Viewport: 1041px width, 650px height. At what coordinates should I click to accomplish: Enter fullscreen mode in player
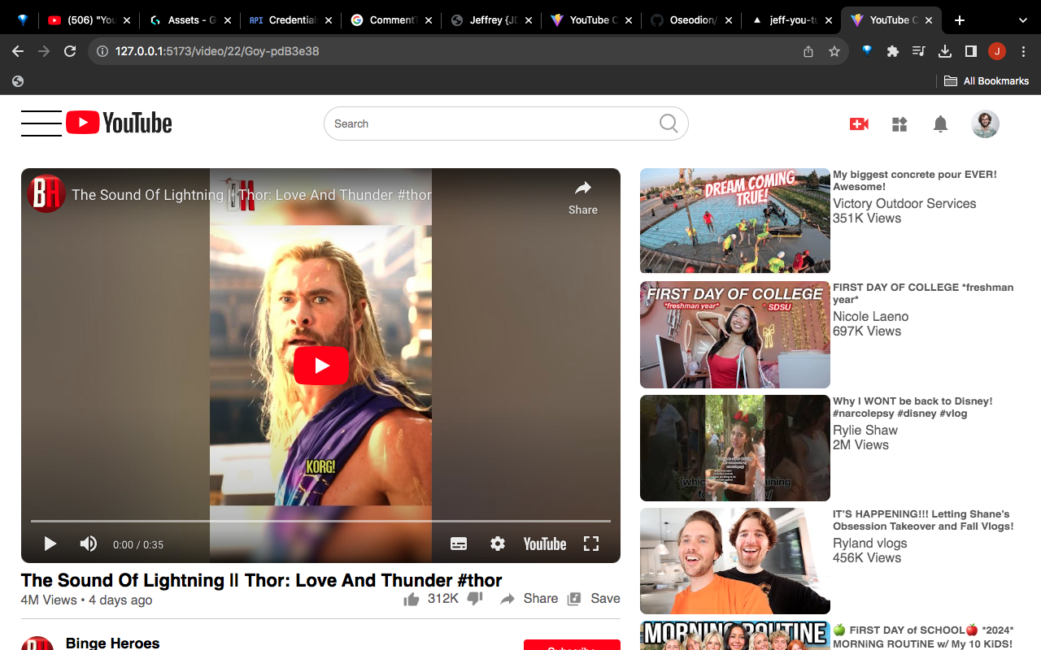pos(591,544)
